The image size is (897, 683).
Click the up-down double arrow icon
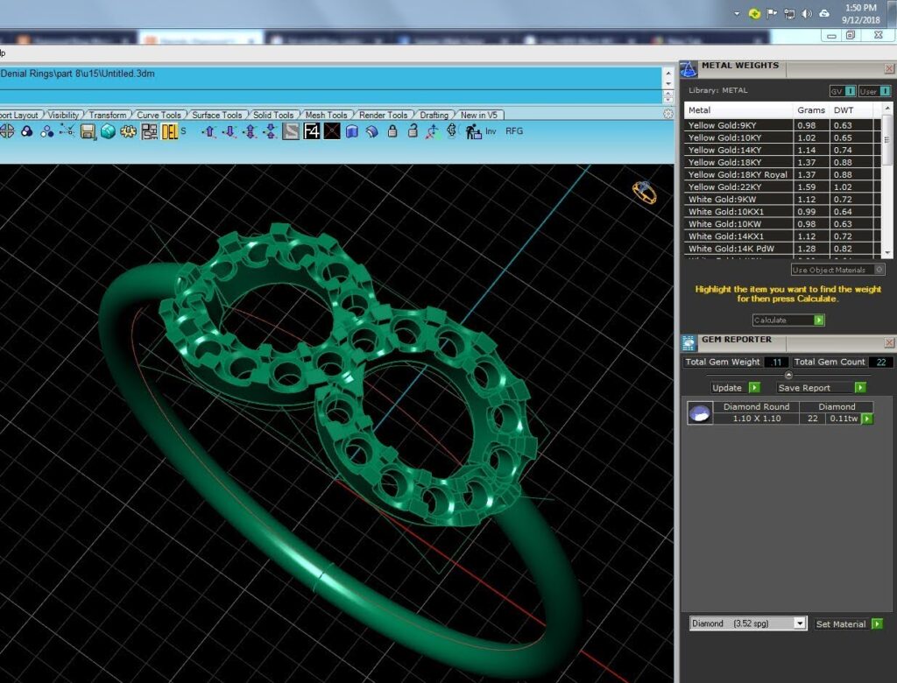pyautogui.click(x=250, y=131)
